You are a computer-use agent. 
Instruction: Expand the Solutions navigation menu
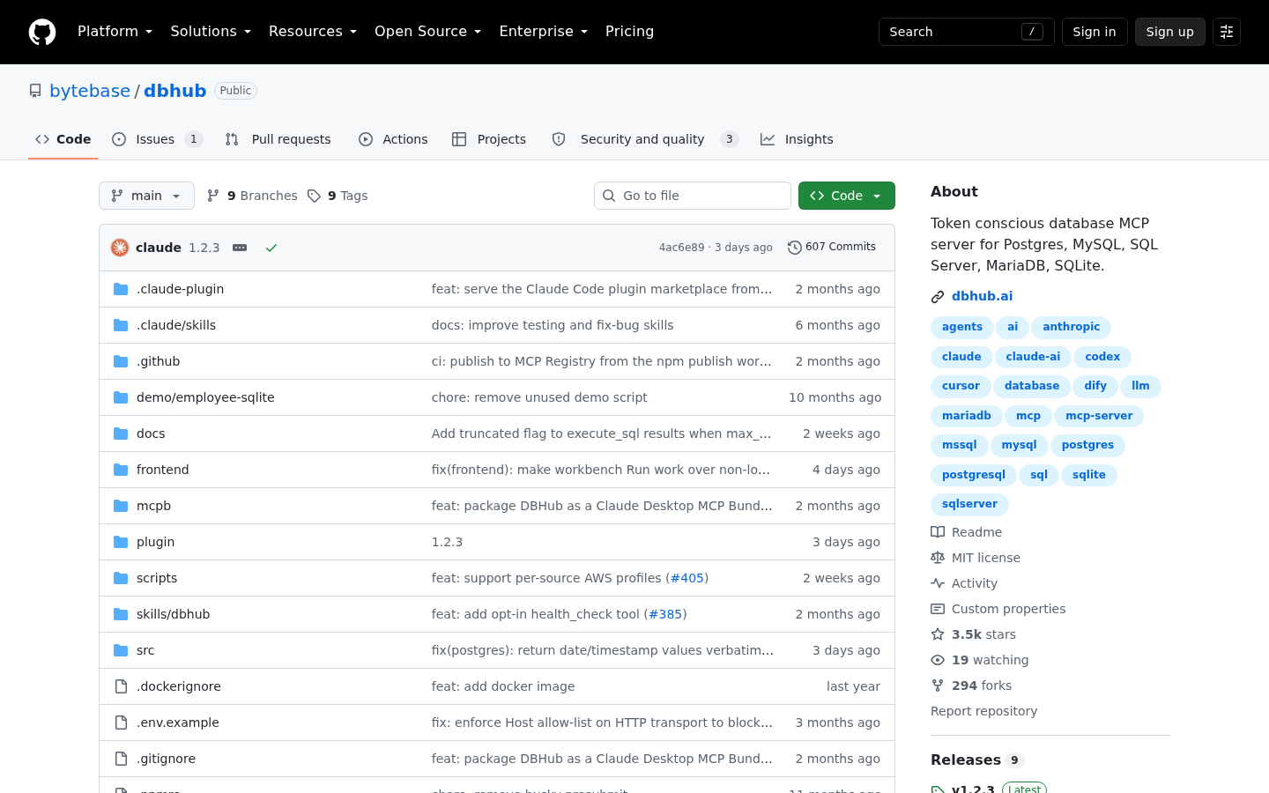tap(211, 32)
